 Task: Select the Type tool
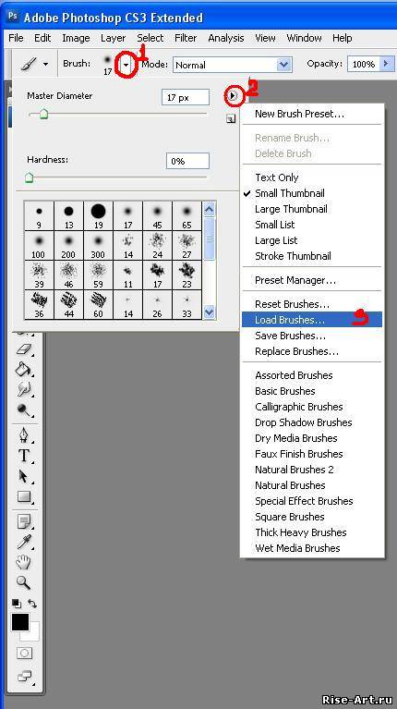(x=24, y=456)
